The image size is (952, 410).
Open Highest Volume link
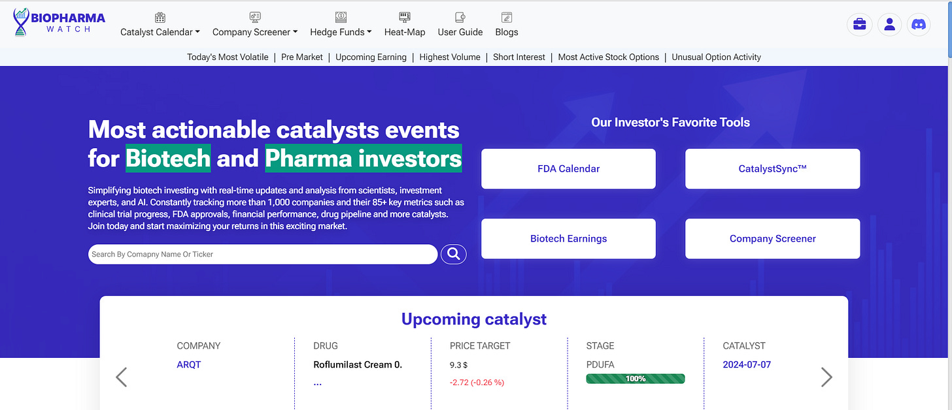coord(450,57)
